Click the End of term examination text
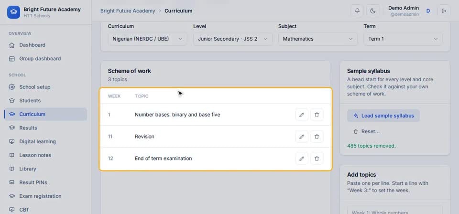The width and height of the screenshot is (459, 214). [x=164, y=159]
